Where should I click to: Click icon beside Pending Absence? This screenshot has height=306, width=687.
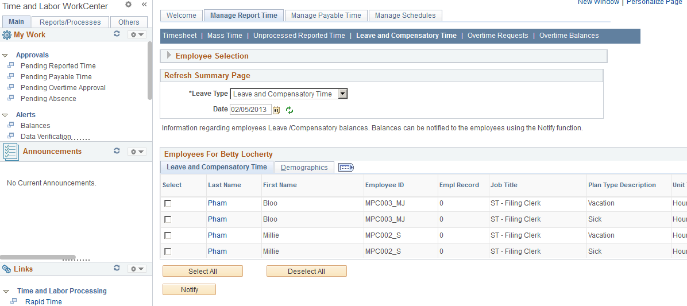pyautogui.click(x=11, y=98)
